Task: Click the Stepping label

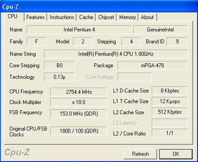Action: click(x=106, y=42)
